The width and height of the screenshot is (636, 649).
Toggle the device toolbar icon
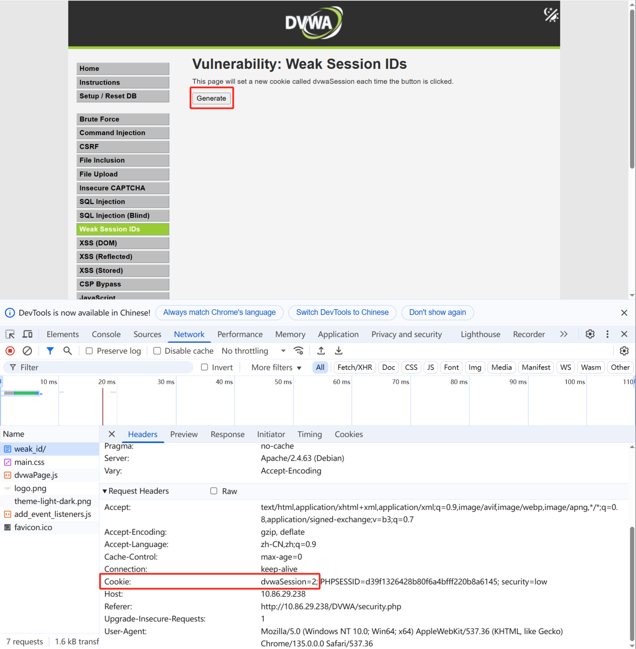27,334
